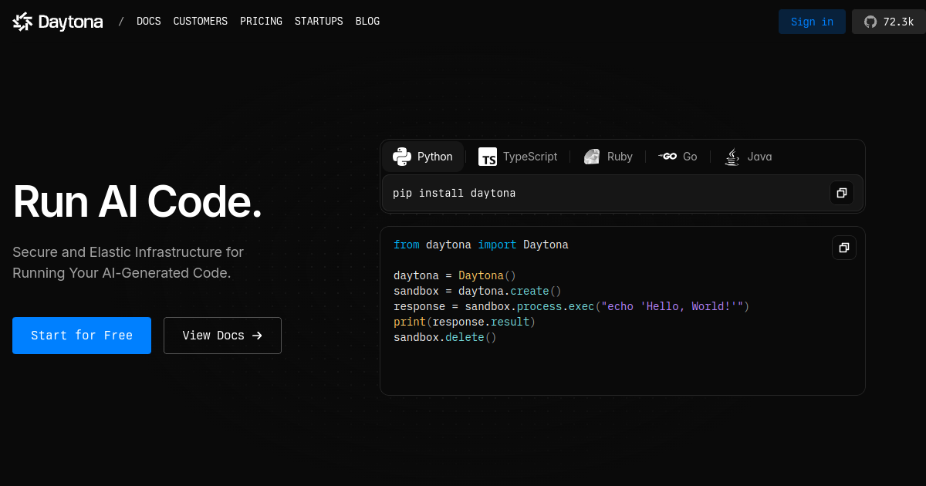Open the CUSTOMERS page
Screen dimensions: 926x486
(x=201, y=22)
